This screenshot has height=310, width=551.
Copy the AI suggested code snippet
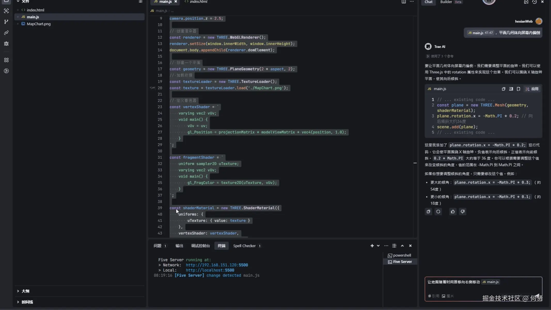click(503, 89)
